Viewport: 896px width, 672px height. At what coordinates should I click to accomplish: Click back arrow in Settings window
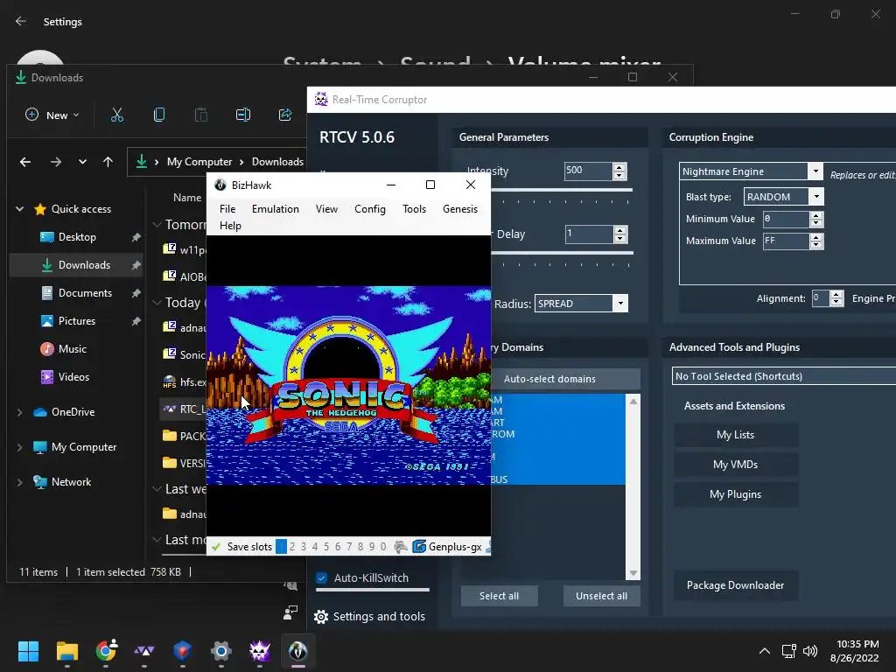point(21,21)
